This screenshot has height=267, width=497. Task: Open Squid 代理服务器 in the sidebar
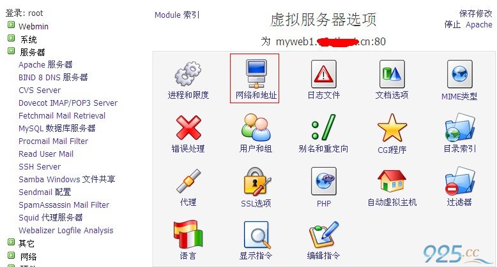[50, 218]
